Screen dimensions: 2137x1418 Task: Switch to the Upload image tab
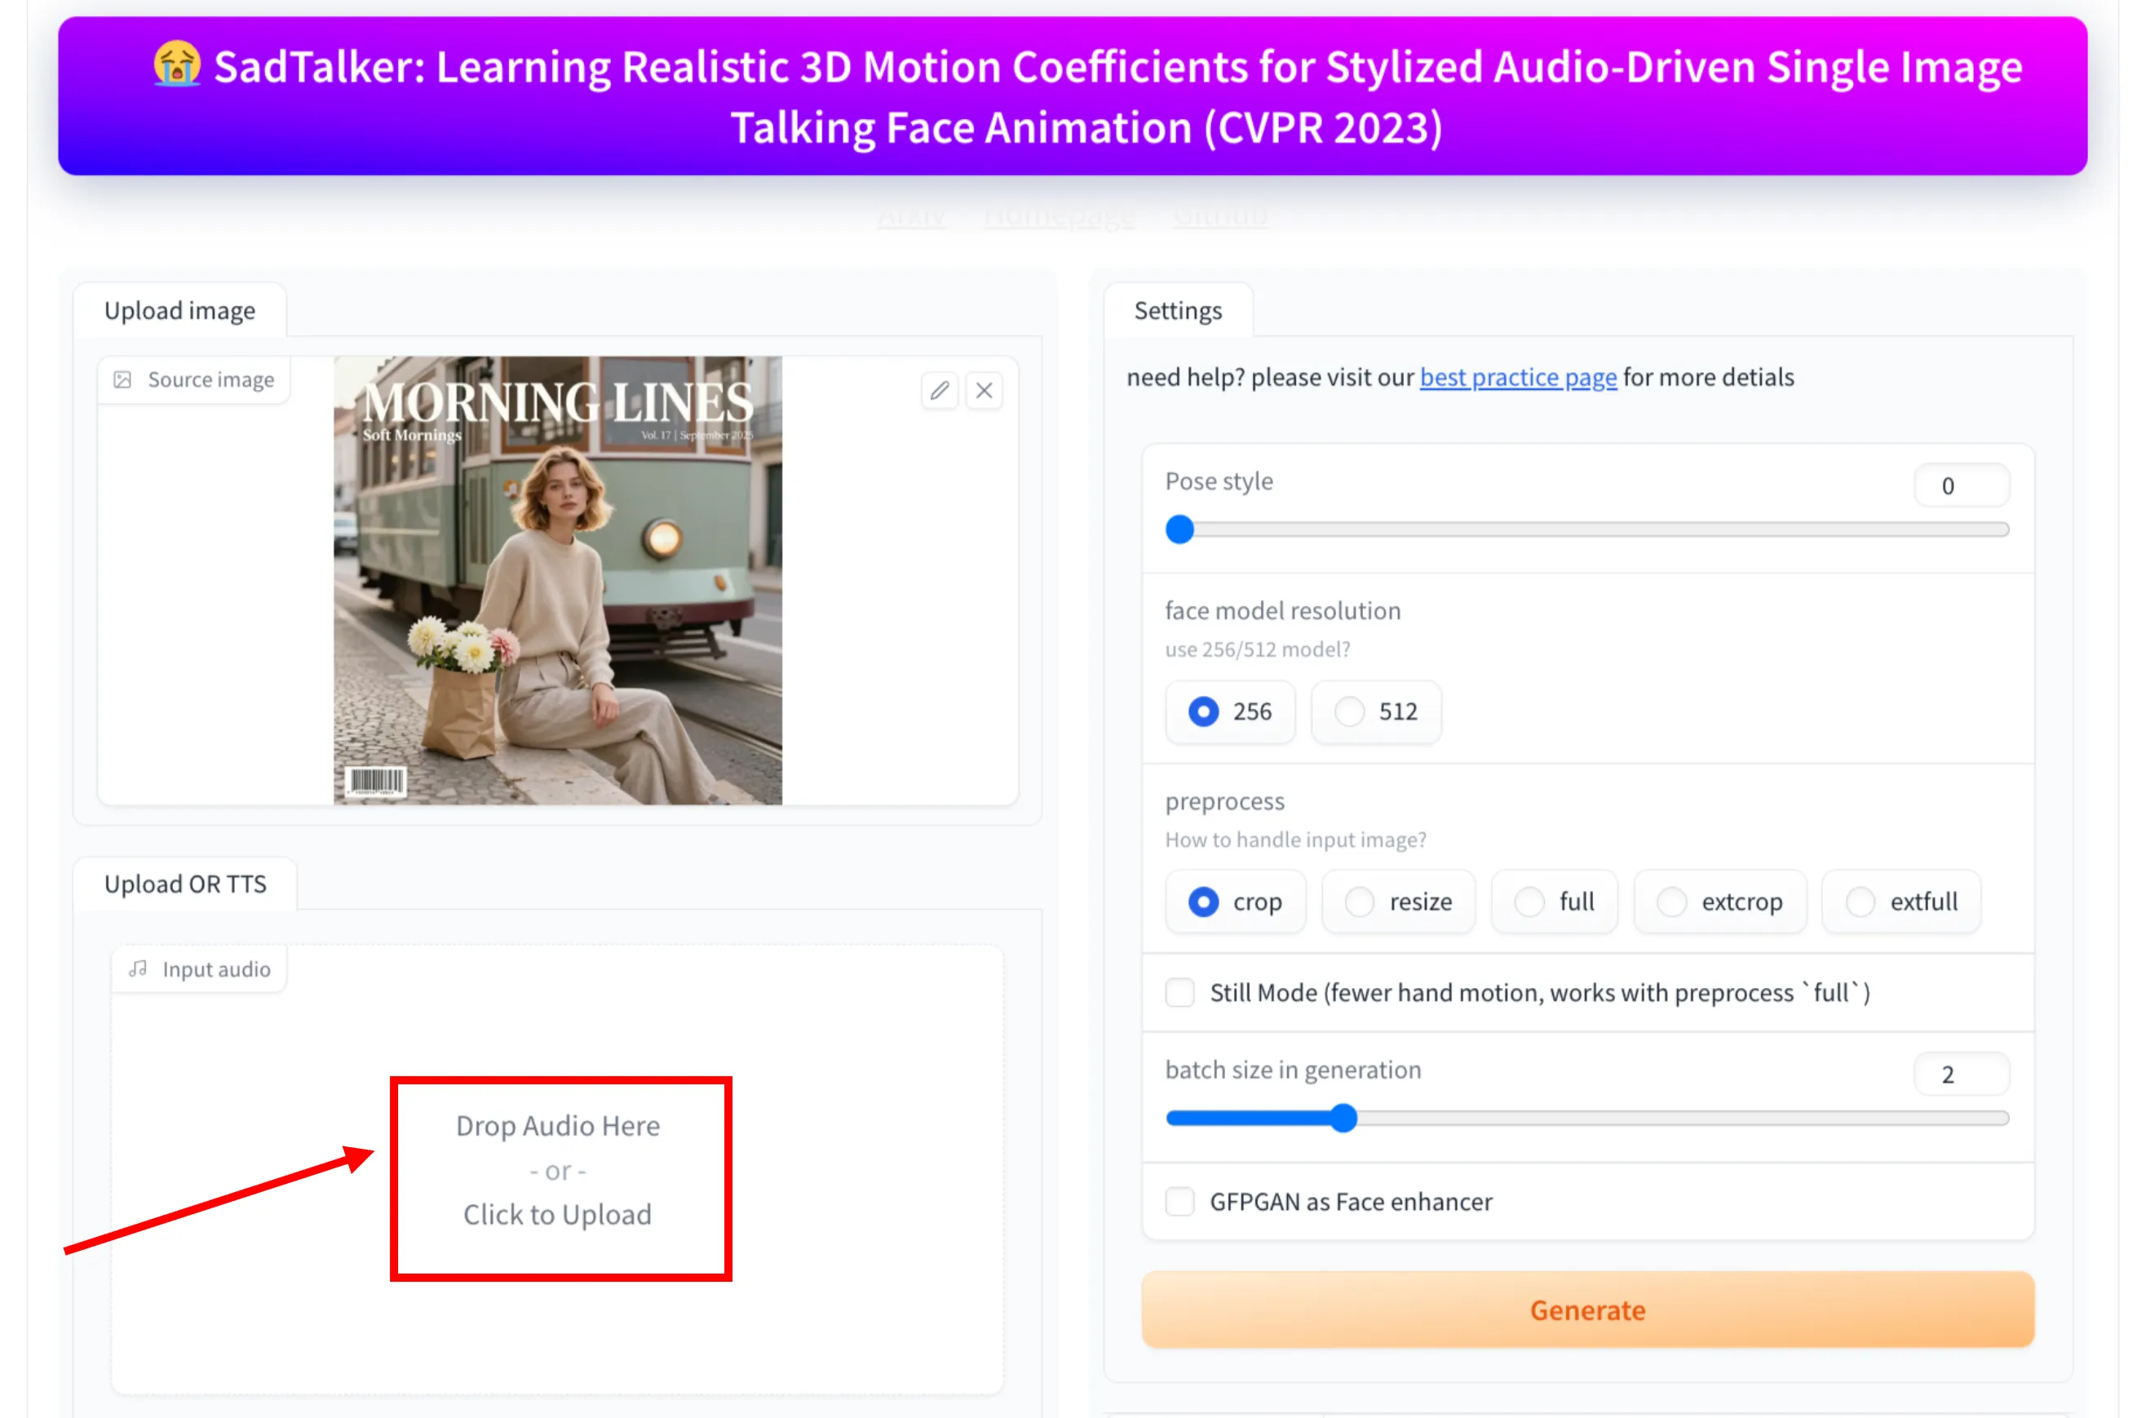tap(180, 310)
